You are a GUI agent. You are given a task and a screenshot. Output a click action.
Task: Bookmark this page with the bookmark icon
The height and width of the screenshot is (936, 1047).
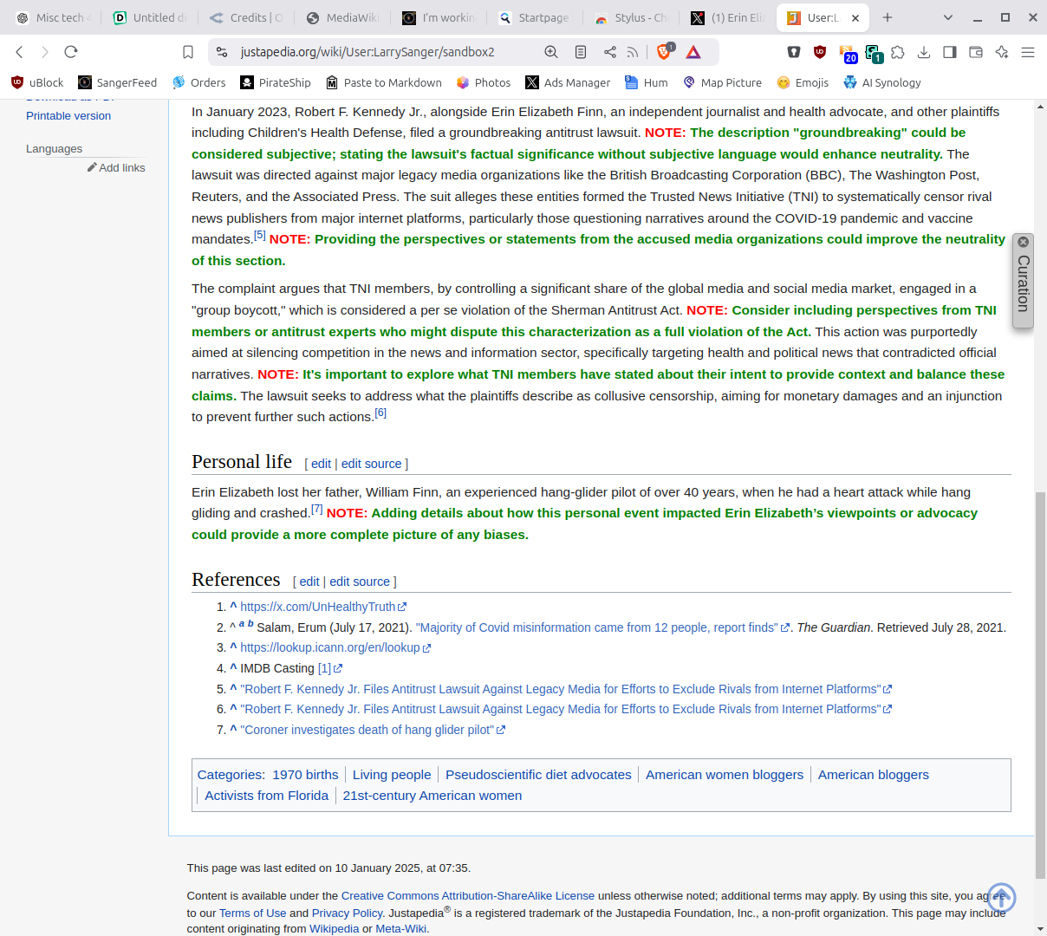[188, 52]
